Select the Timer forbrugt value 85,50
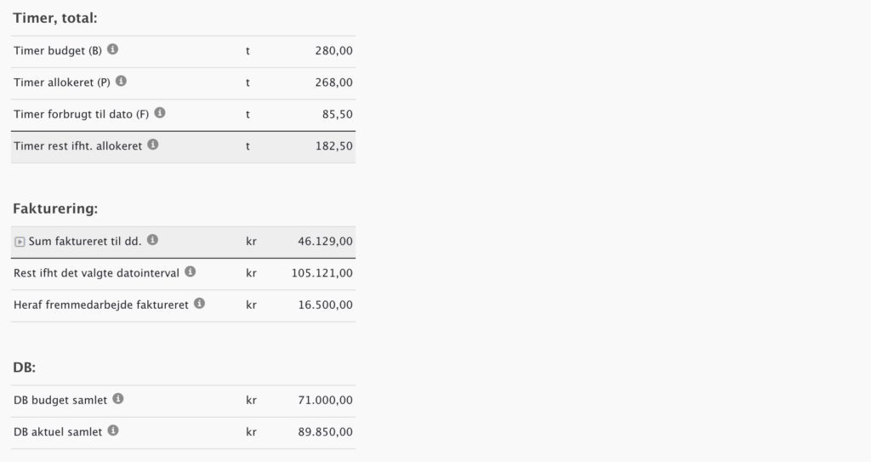This screenshot has height=462, width=871. [338, 114]
